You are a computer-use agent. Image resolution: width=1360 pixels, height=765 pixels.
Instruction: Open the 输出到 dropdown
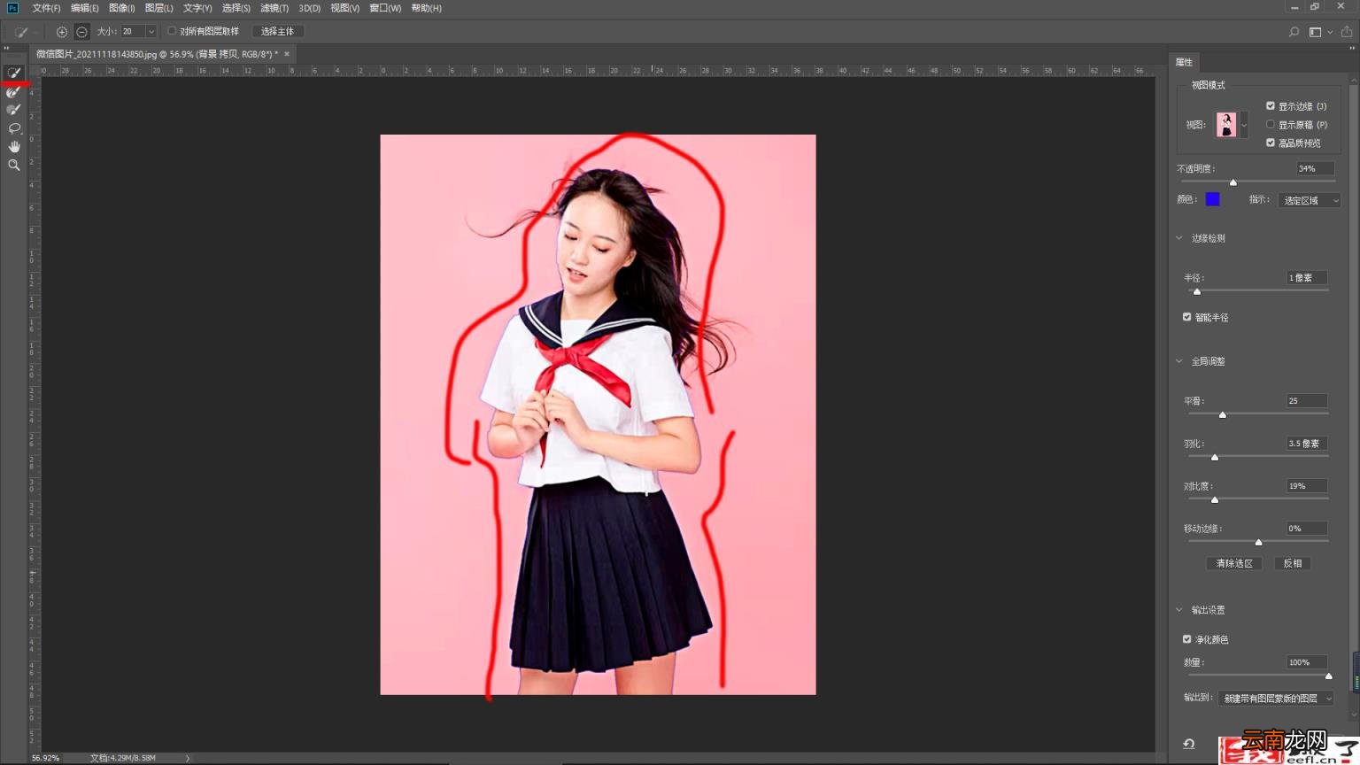coord(1276,699)
